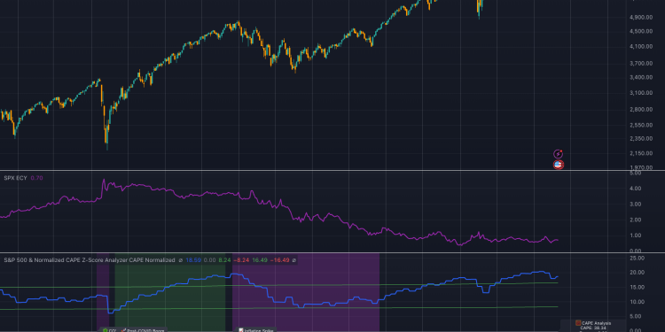Click the blue 18.59 legend value

(x=193, y=260)
